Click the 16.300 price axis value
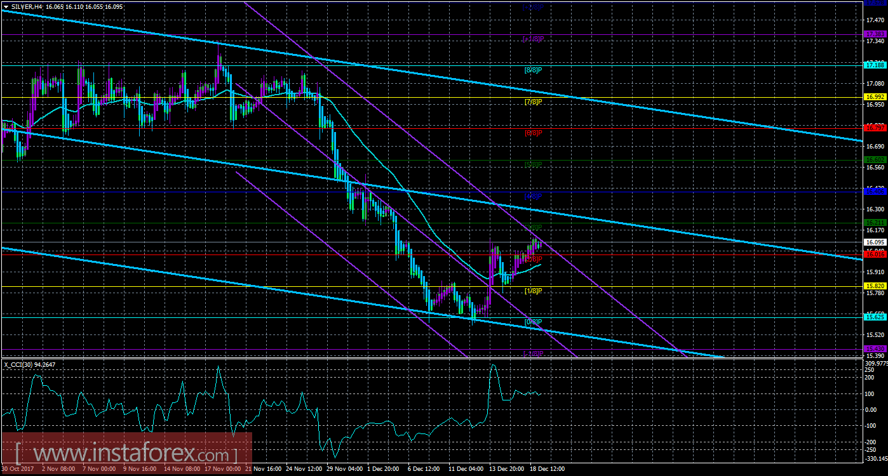The width and height of the screenshot is (888, 476). [x=875, y=209]
